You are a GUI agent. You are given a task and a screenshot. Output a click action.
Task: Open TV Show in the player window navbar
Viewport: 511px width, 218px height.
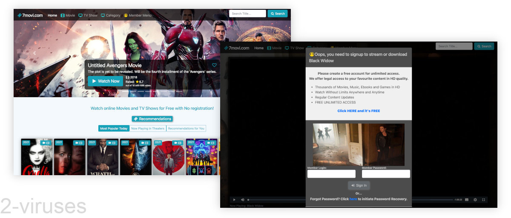tap(294, 48)
